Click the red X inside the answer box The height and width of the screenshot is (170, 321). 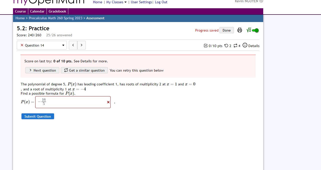108,102
